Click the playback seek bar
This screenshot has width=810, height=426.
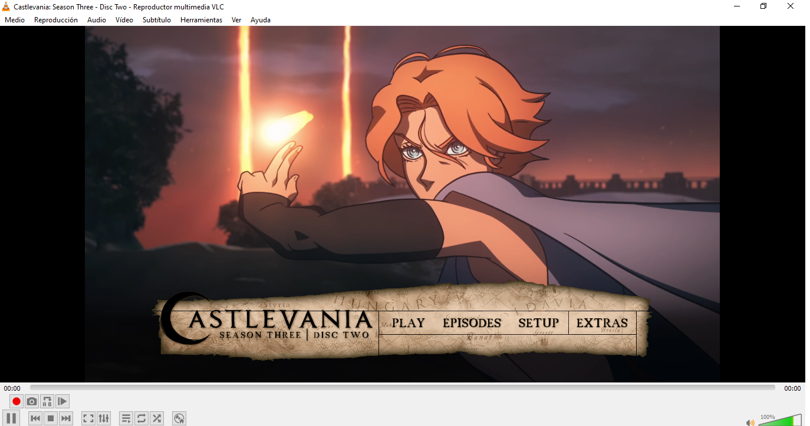(403, 388)
